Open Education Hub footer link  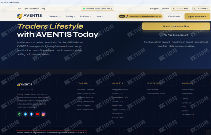(188, 115)
